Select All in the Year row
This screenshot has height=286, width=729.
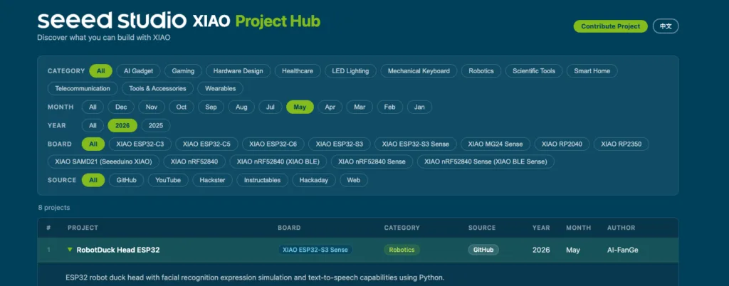tap(93, 126)
